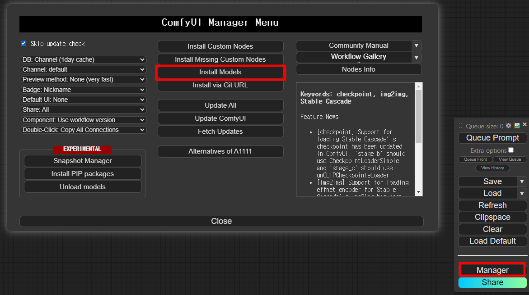Image resolution: width=529 pixels, height=295 pixels.
Task: Click Update ComfyUI
Action: click(x=220, y=118)
